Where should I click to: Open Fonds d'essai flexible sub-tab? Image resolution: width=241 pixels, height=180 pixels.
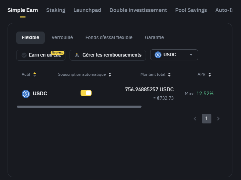tap(109, 37)
